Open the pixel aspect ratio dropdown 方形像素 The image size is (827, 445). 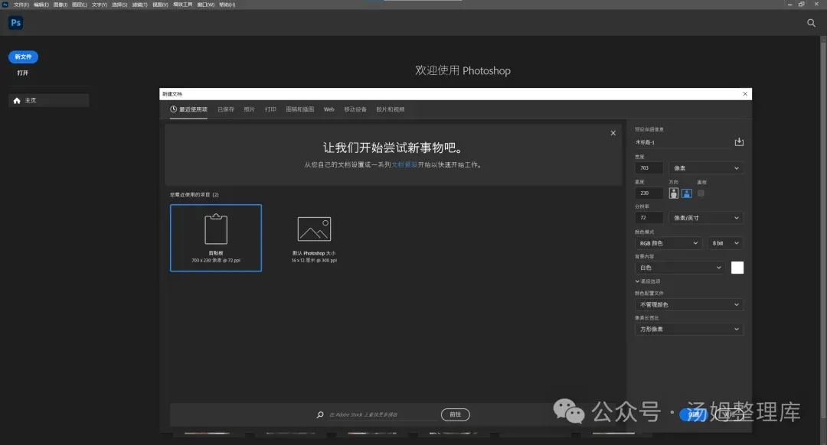(689, 329)
